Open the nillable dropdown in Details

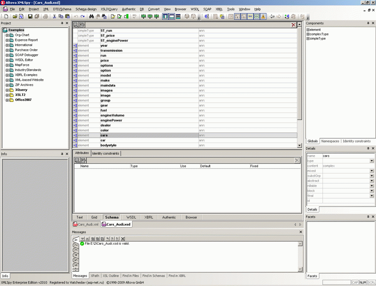click(x=372, y=186)
